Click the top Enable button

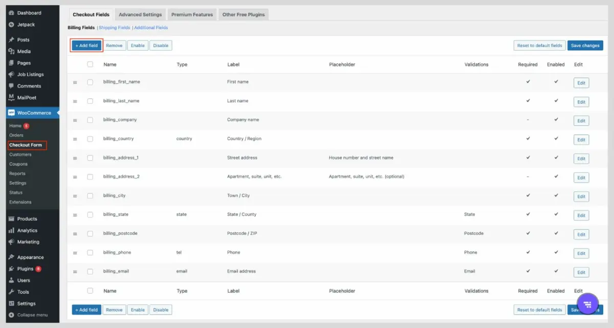138,46
